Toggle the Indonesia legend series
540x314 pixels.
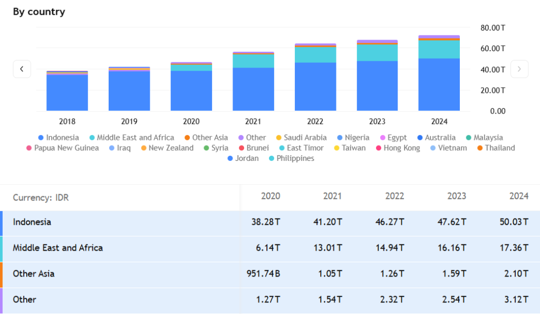(58, 138)
